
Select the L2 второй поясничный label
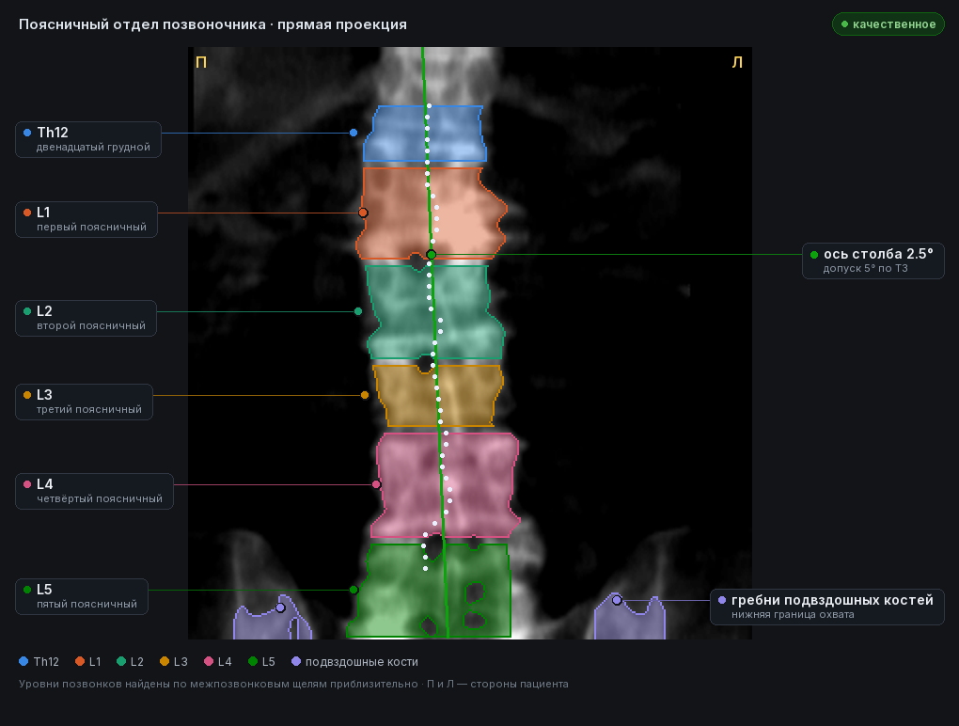(86, 318)
